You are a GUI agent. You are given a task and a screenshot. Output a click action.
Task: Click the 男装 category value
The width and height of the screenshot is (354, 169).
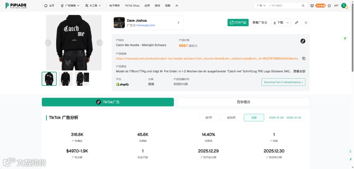tap(151, 84)
